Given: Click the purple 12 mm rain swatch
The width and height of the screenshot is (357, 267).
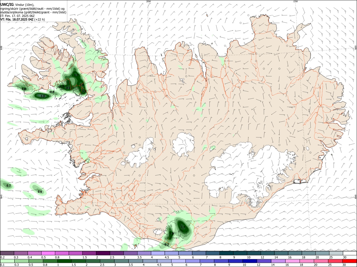Looking at the screenshot, I should [264, 261].
